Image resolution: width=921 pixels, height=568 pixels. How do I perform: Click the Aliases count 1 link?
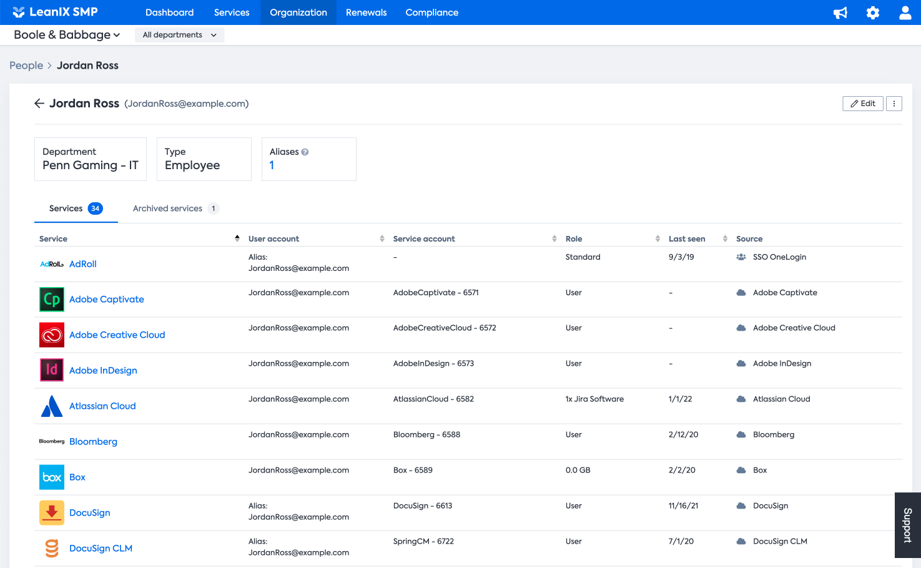(x=272, y=165)
